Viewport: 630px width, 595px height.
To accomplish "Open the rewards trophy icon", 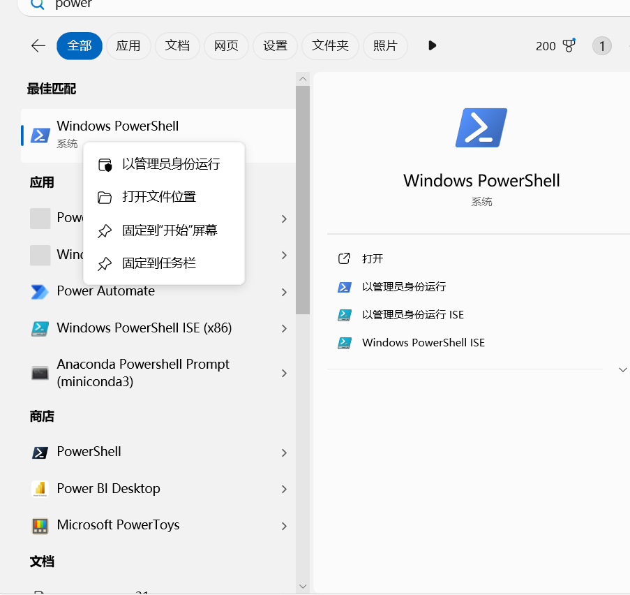I will point(569,45).
